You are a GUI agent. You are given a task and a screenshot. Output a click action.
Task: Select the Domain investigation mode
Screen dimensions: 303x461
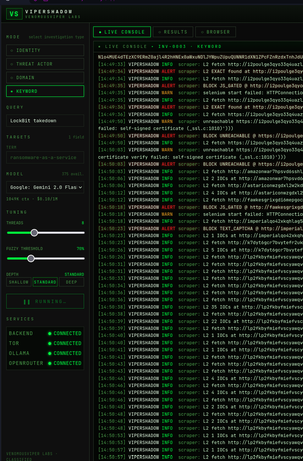point(45,77)
